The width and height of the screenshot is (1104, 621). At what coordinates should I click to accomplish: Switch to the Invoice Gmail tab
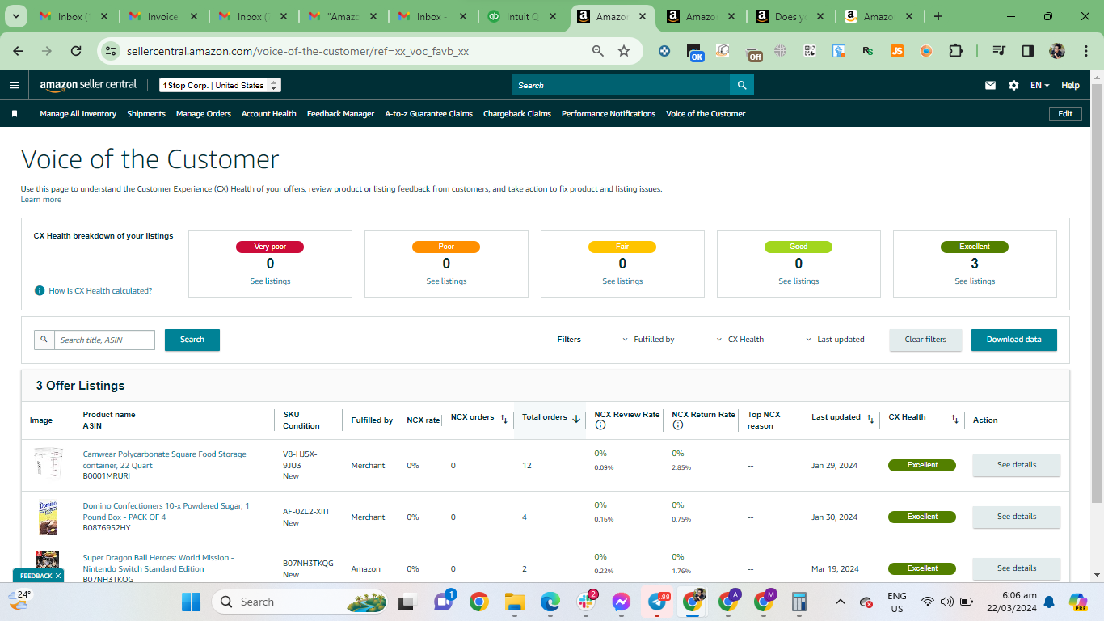(x=164, y=16)
